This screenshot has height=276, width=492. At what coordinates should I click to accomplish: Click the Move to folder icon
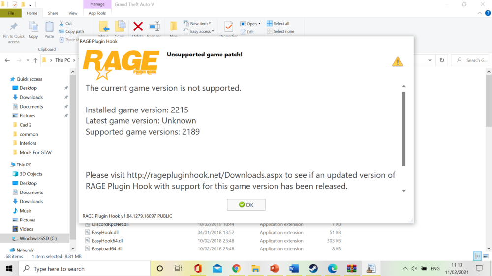[x=104, y=28]
